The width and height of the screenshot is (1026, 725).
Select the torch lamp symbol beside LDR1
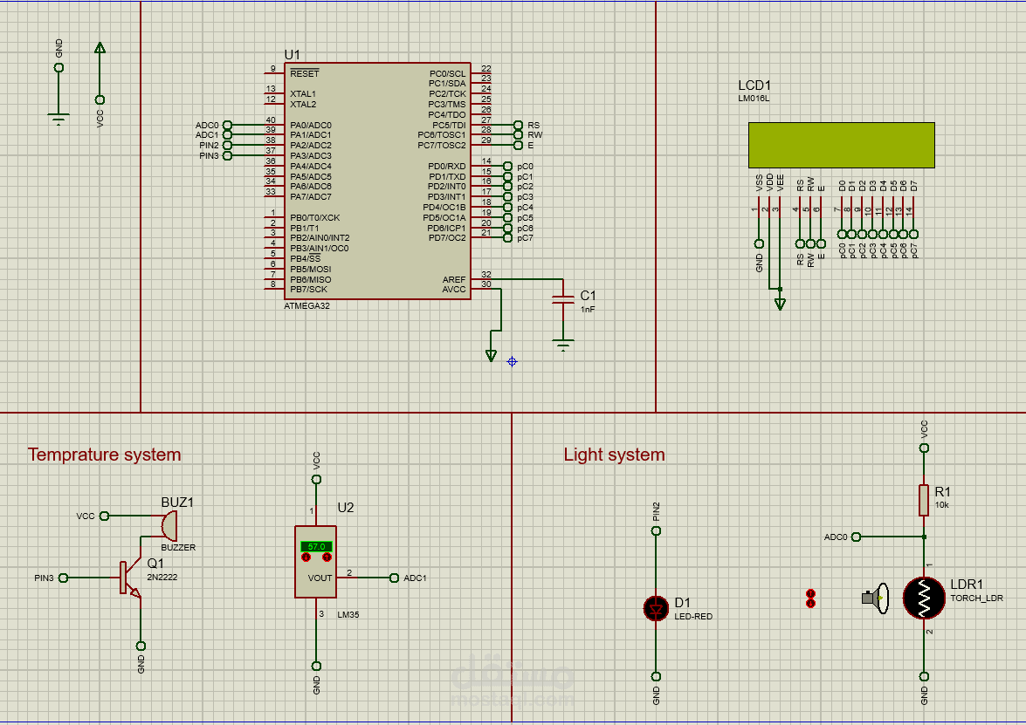click(876, 598)
